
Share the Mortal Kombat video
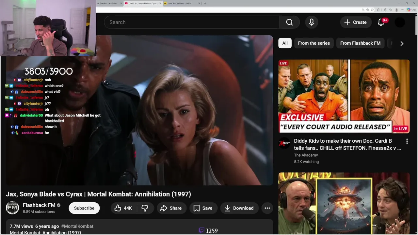click(171, 208)
